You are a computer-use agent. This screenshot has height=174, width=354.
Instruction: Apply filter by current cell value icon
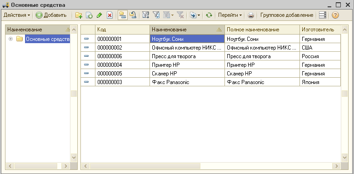click(x=156, y=15)
